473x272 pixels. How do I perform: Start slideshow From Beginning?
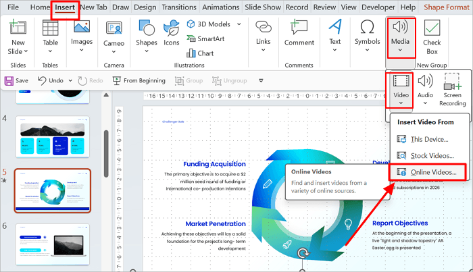139,80
